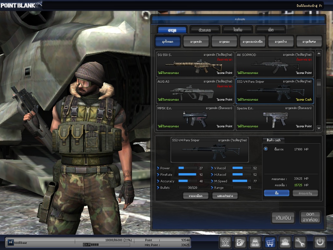Switch to the ตัวละคร character tab
Image resolution: width=333 pixels, height=250 pixels.
(205, 30)
